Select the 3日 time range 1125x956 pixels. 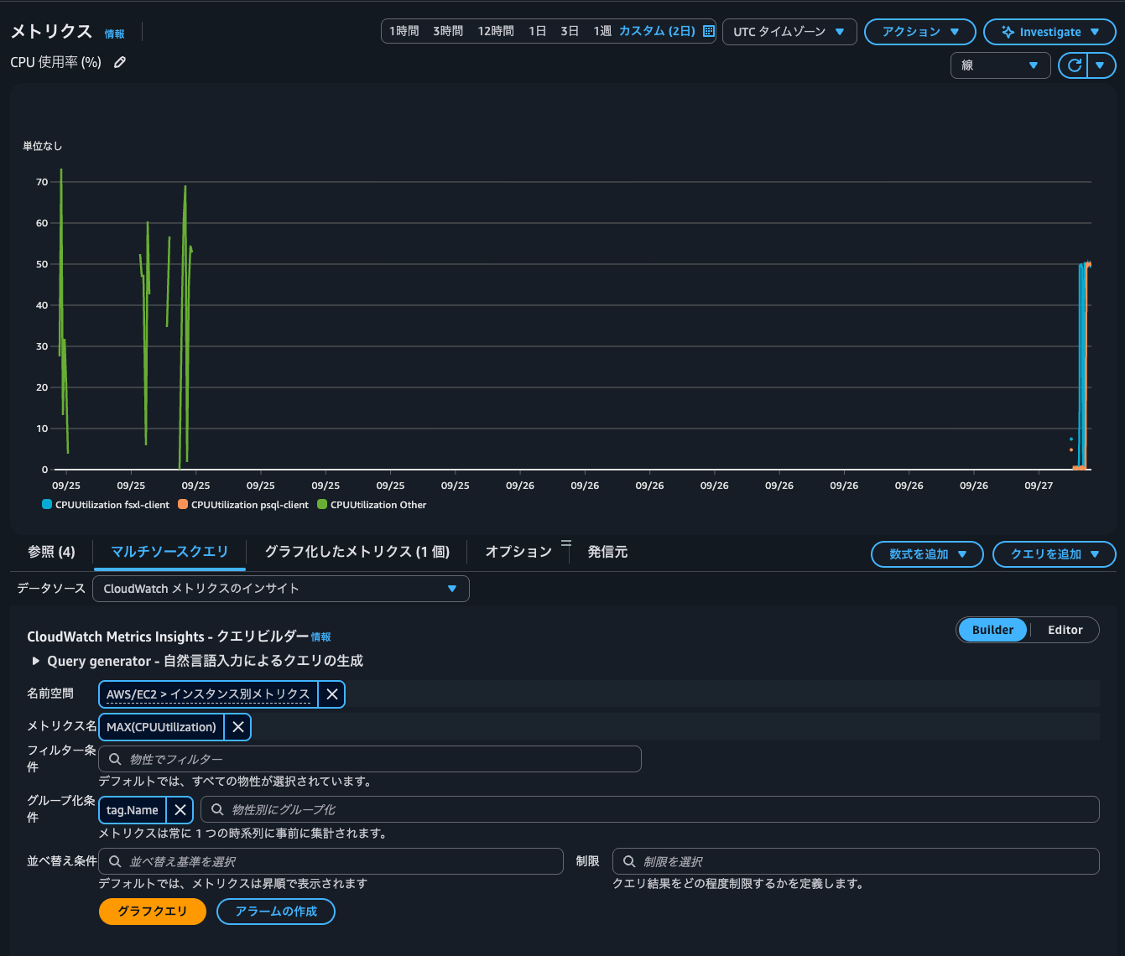570,31
